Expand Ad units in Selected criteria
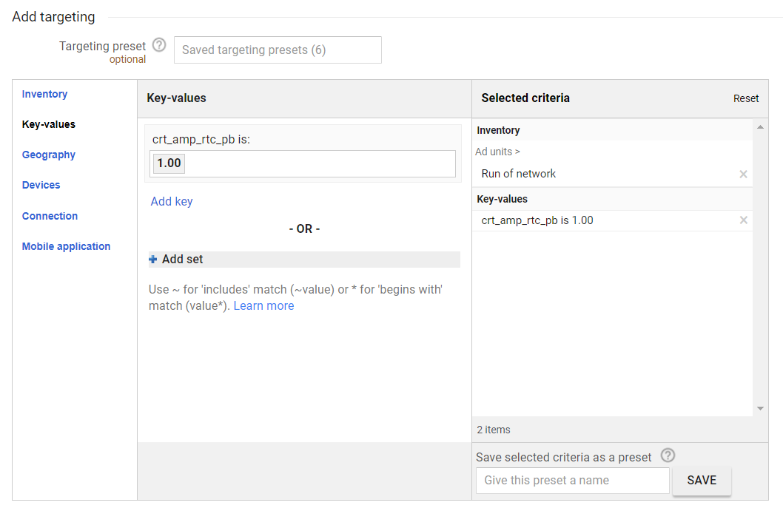 [x=497, y=152]
